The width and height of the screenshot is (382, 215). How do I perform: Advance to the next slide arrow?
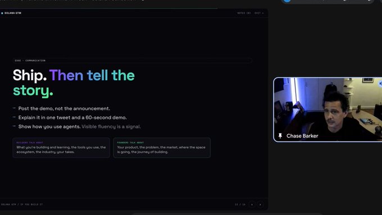pos(260,204)
